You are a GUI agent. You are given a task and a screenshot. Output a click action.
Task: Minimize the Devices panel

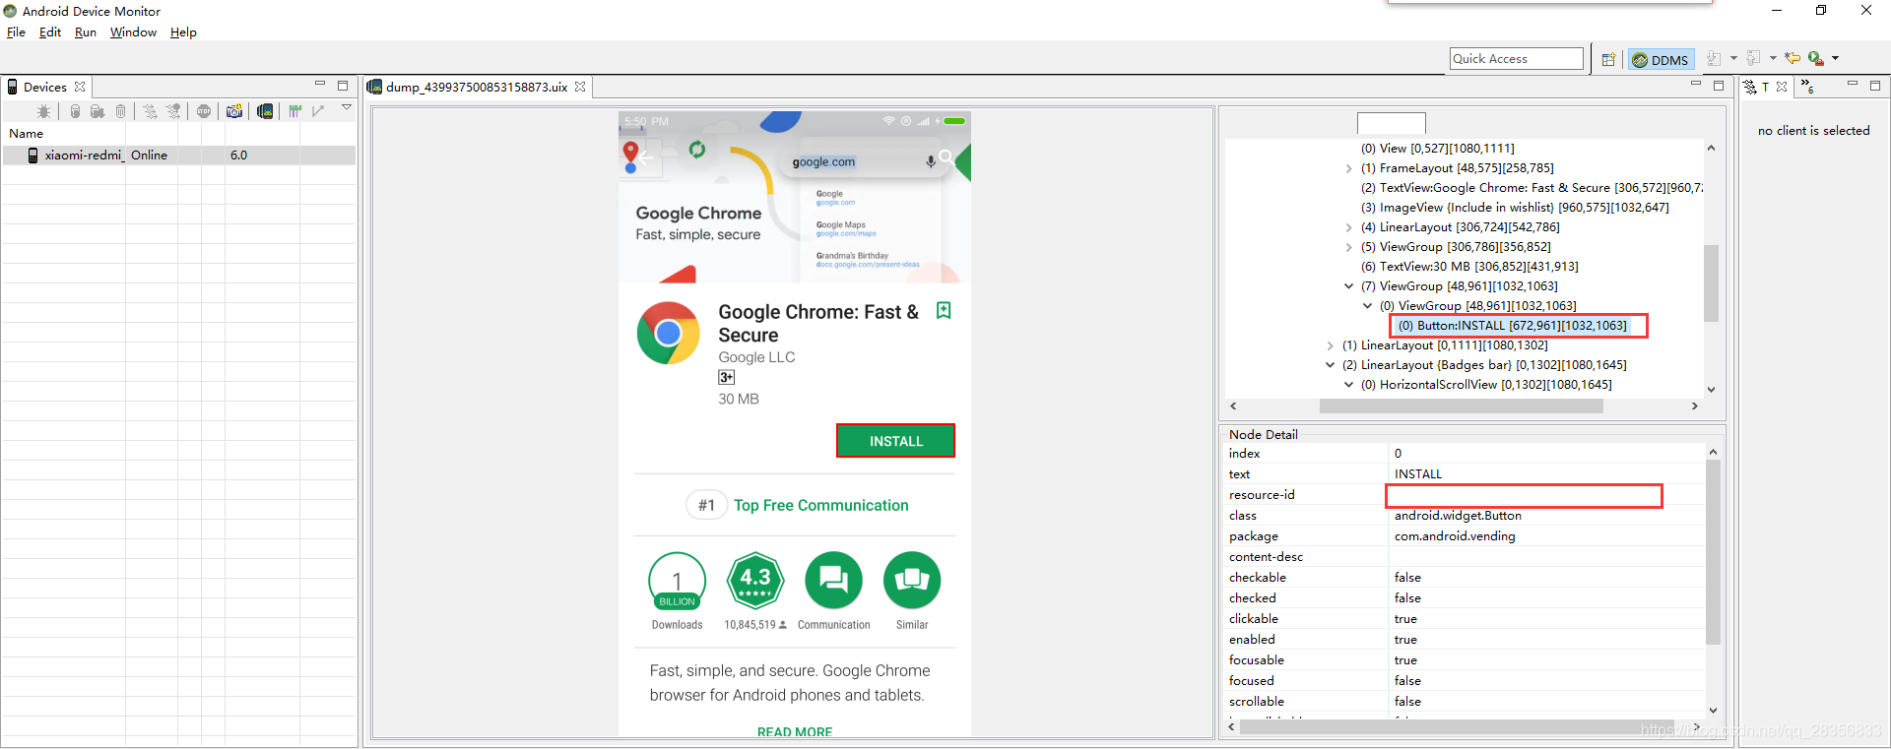pyautogui.click(x=320, y=85)
